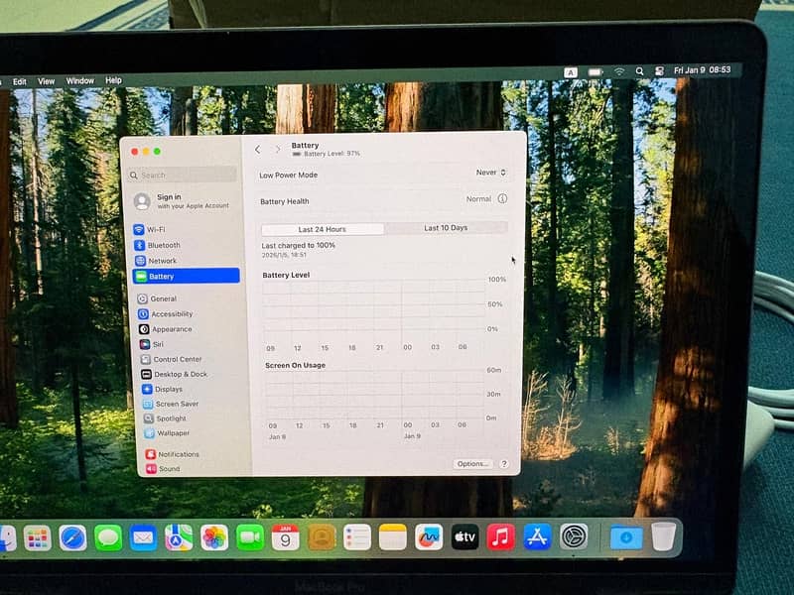Screen dimensions: 794x595
Task: Open Control Center settings
Action: pos(176,359)
